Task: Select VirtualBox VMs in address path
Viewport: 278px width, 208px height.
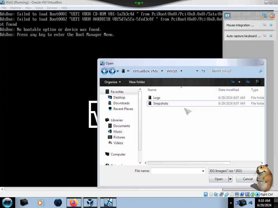Action: pyautogui.click(x=145, y=71)
